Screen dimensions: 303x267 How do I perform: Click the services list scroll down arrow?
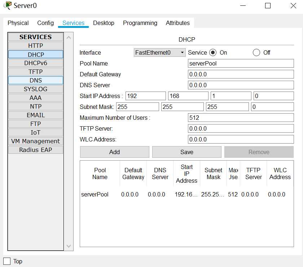69,246
